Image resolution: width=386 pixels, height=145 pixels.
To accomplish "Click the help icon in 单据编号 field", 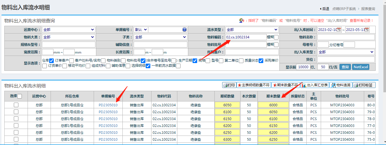I will pos(184,30).
